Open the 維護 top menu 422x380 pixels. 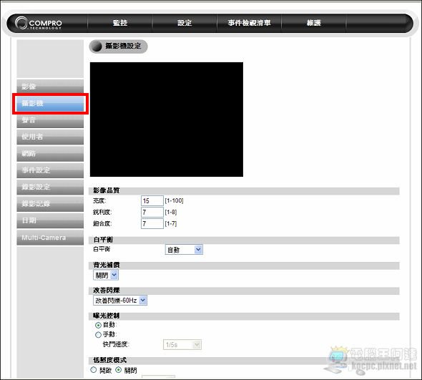pos(314,23)
